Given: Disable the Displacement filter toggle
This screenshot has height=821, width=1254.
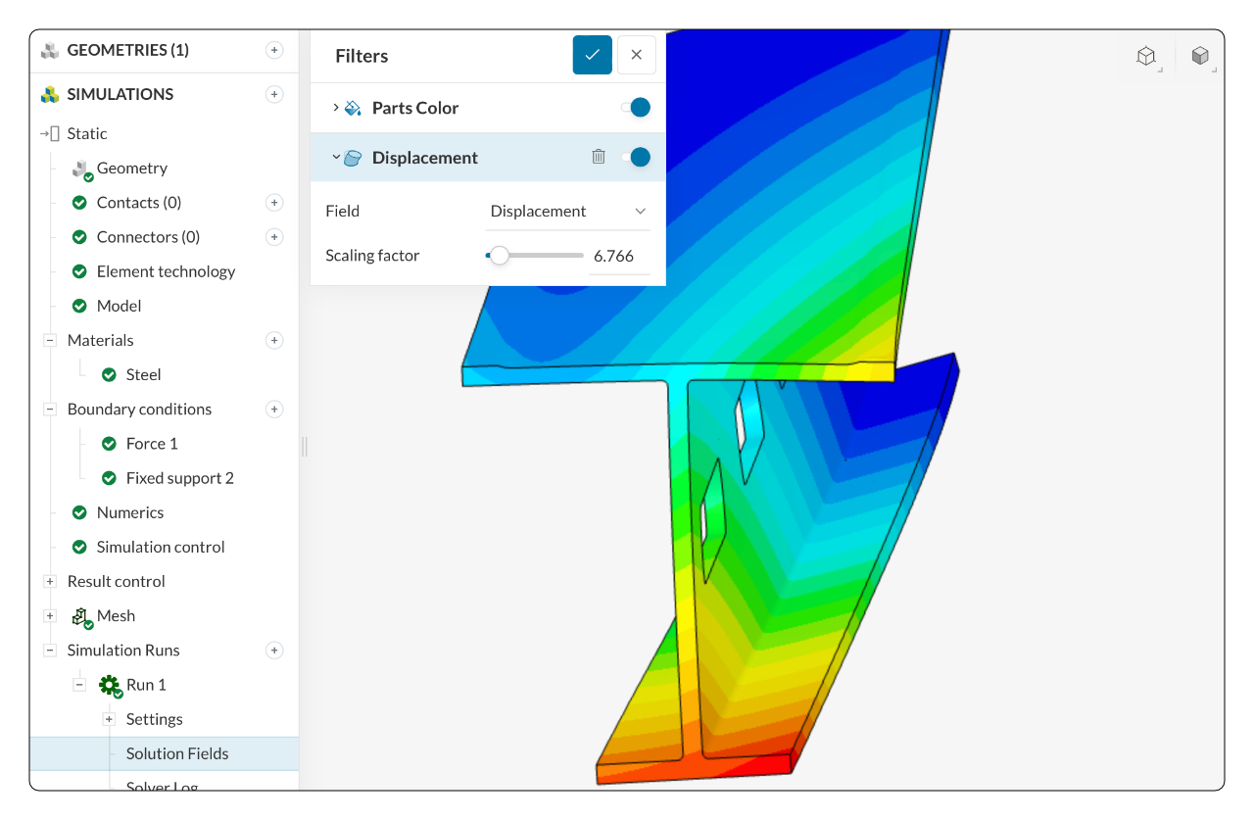Looking at the screenshot, I should (637, 157).
